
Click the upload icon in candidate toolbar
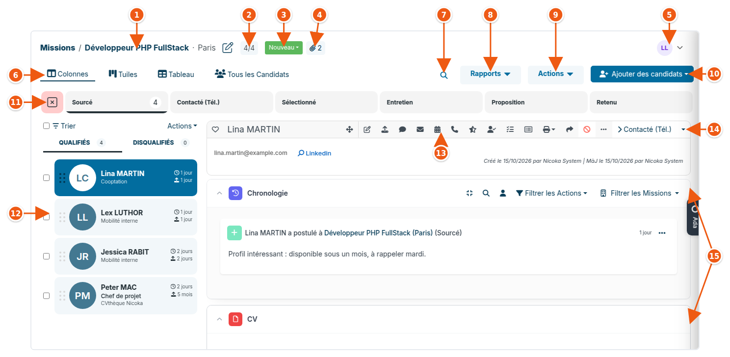click(385, 129)
